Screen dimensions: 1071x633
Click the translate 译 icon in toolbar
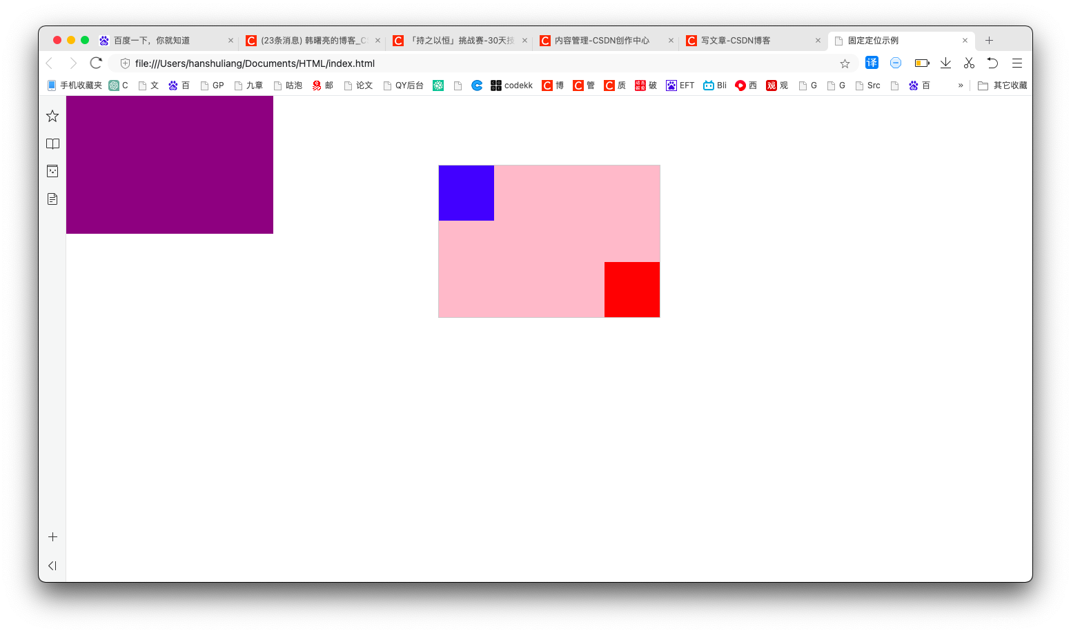coord(872,62)
